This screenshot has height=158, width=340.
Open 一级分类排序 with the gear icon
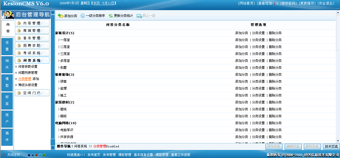pyautogui.click(x=83, y=15)
